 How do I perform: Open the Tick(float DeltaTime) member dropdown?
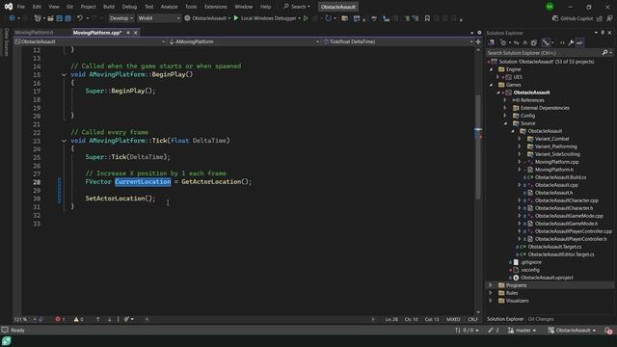coord(397,41)
